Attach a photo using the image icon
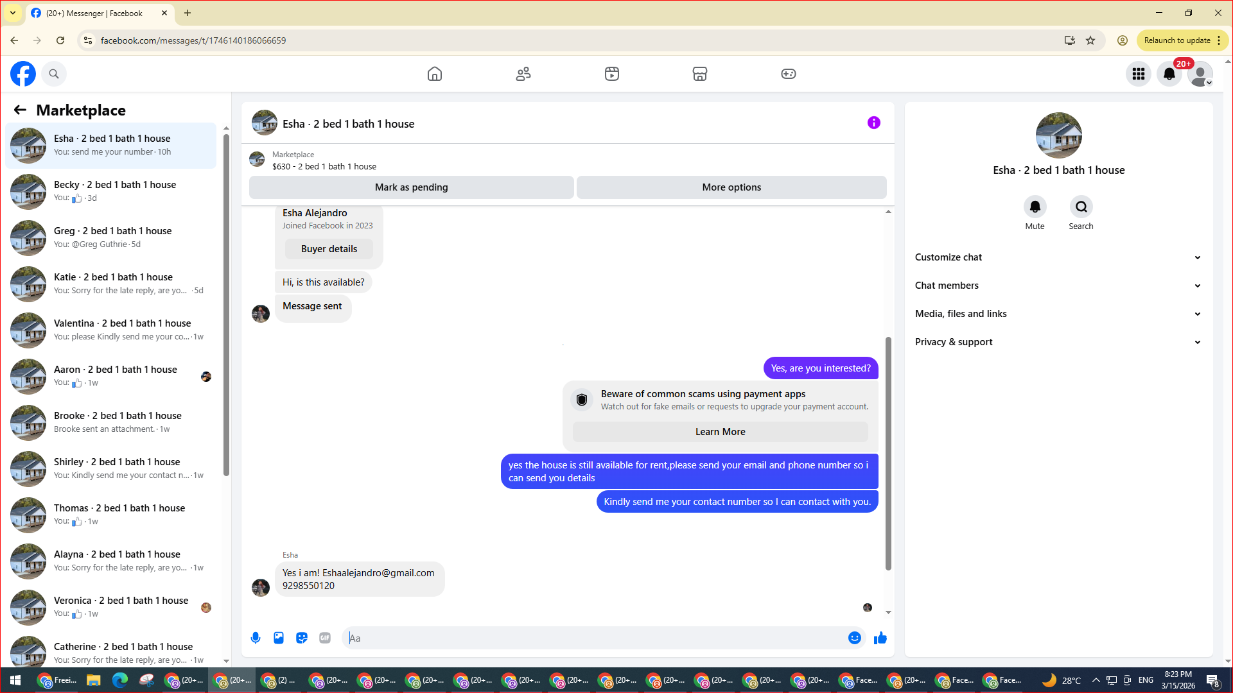The image size is (1233, 693). pyautogui.click(x=279, y=638)
